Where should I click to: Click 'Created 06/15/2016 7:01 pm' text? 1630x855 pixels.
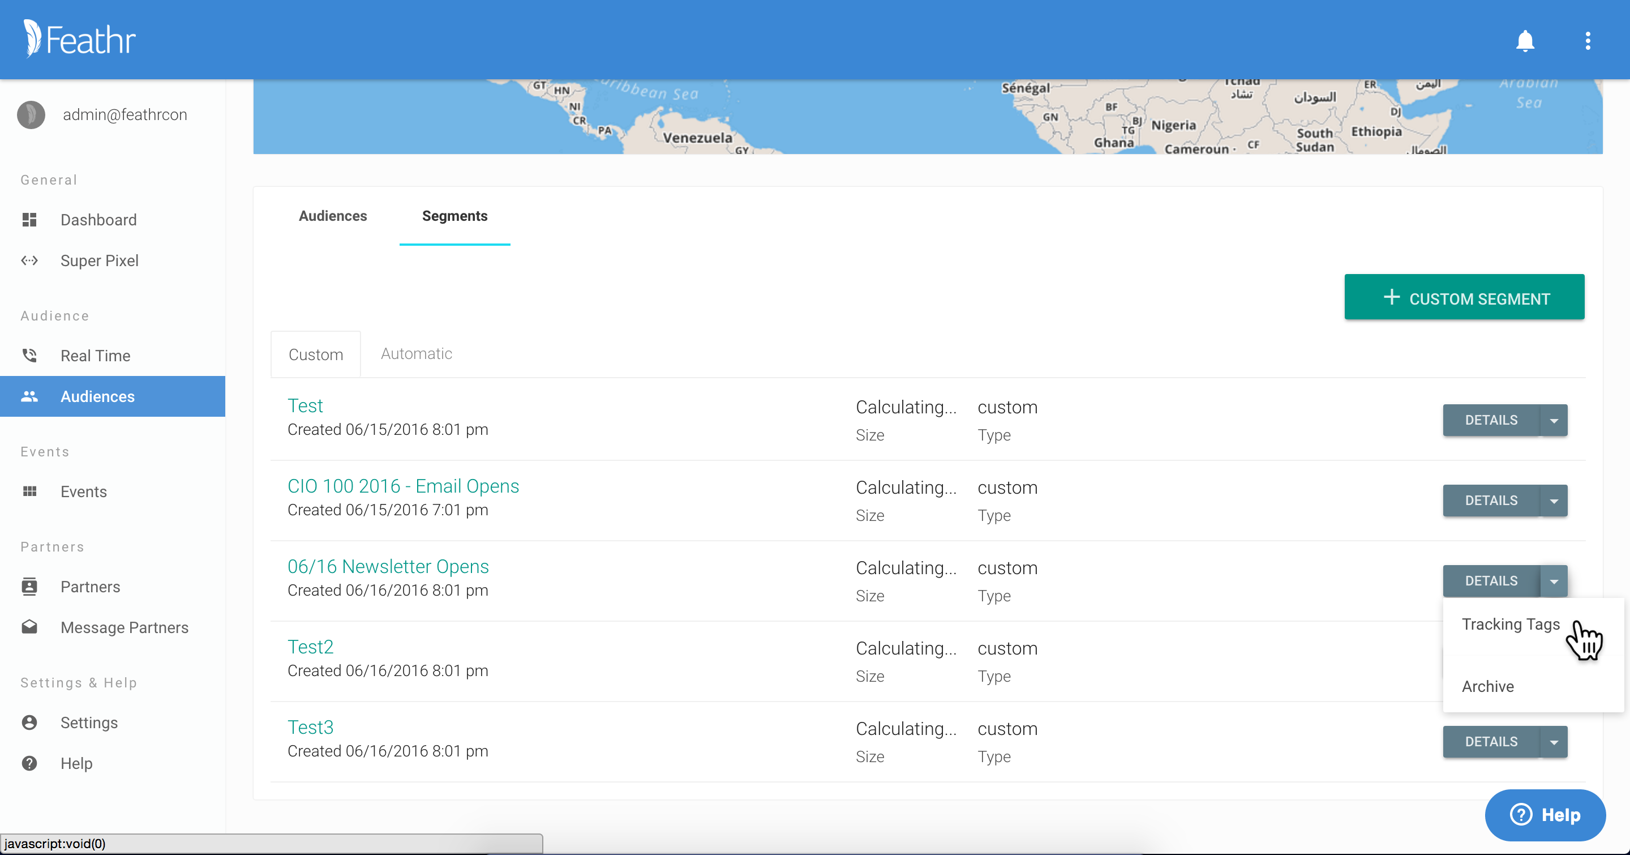[x=387, y=510]
